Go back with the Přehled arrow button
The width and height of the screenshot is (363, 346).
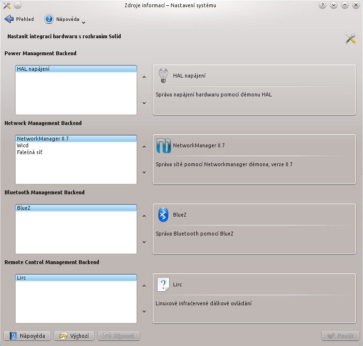19,19
